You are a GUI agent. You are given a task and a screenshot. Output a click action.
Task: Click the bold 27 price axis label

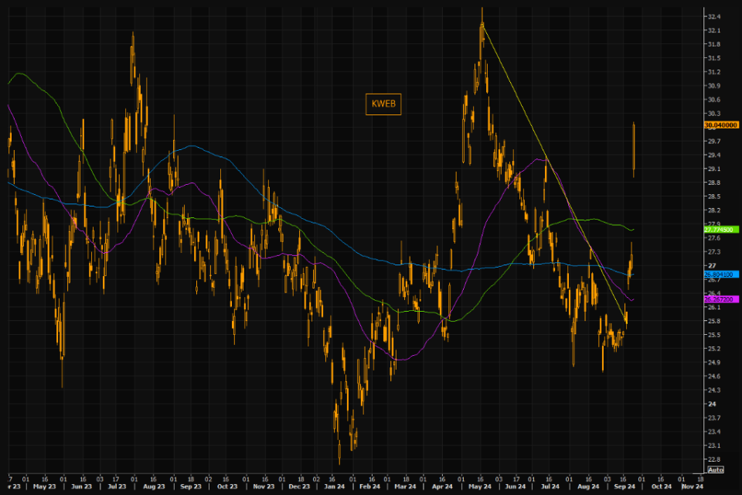(712, 266)
